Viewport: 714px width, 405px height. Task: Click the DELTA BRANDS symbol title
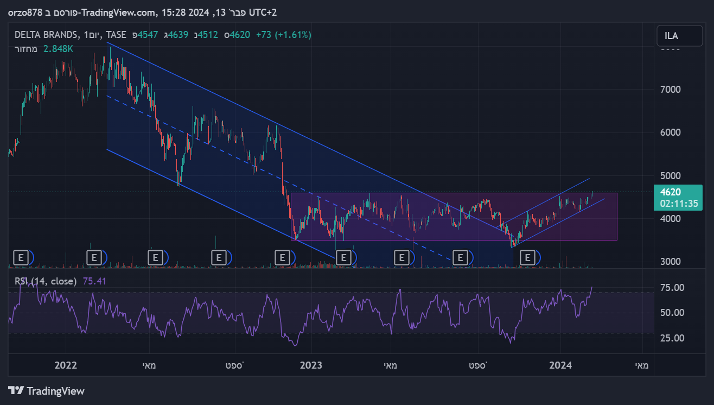click(x=45, y=35)
